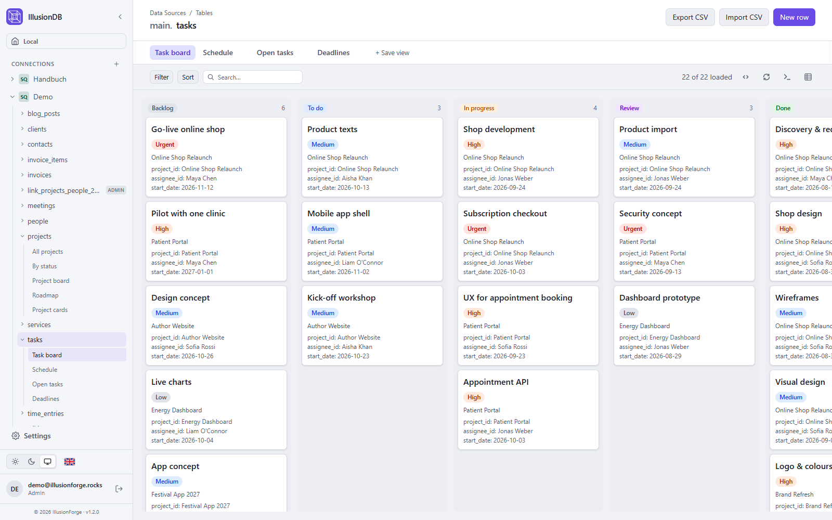Screen dimensions: 832x520
Task: Open Project cards view in sidebar
Action: click(50, 310)
